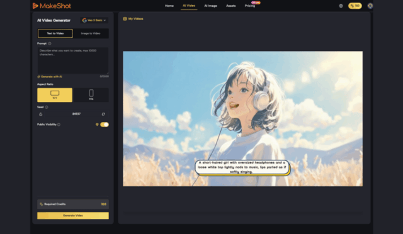
Task: Click the Public Visibility info icon
Action: coord(59,125)
